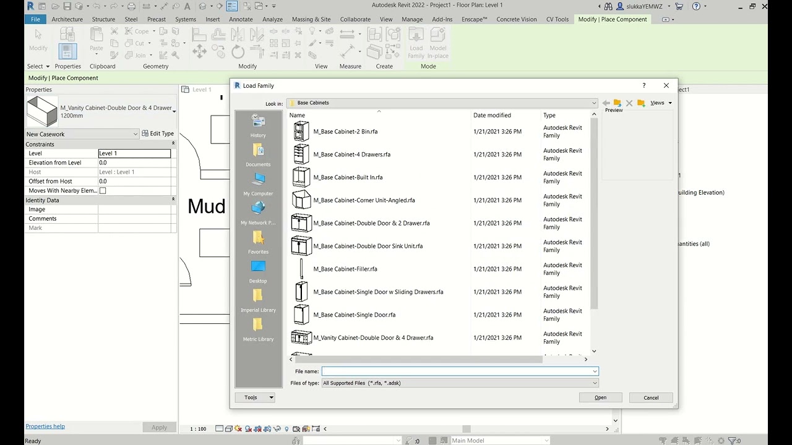Click the Open folder icon in quick access toolbar

pyautogui.click(x=54, y=6)
